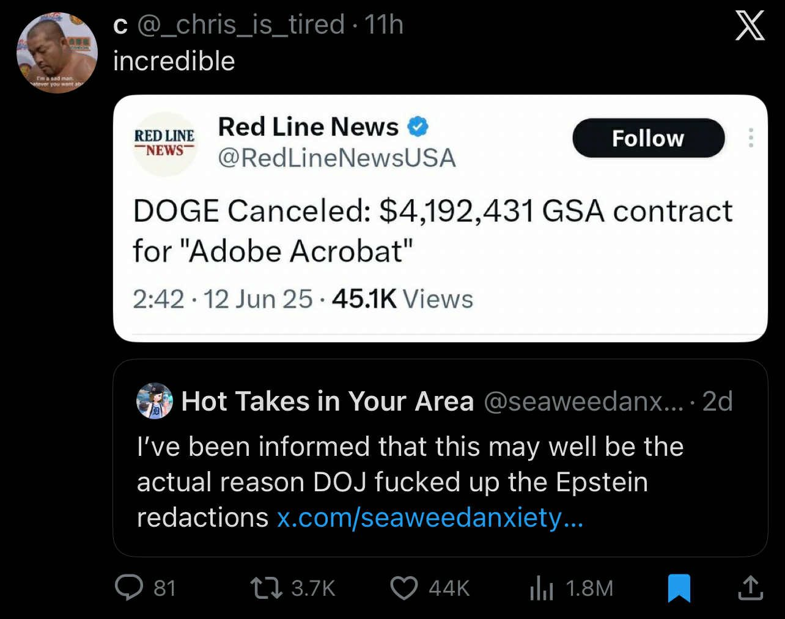Viewport: 785px width, 619px height.
Task: Tap the share upload icon
Action: pyautogui.click(x=750, y=588)
